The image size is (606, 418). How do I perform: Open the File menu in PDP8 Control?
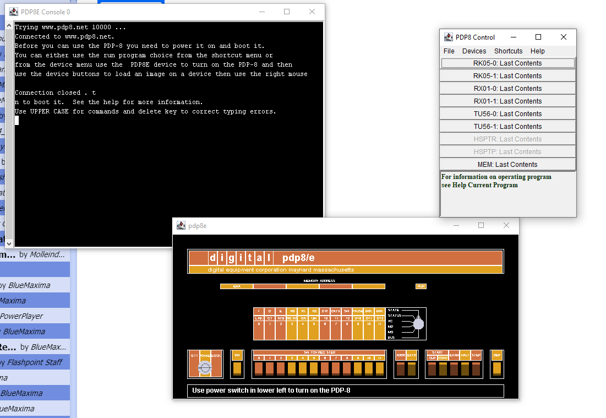pos(449,51)
